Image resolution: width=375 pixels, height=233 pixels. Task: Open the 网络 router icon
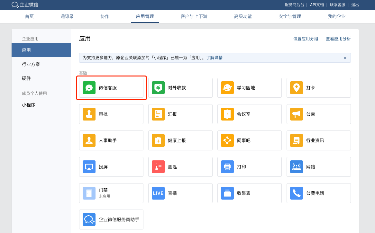click(x=296, y=166)
